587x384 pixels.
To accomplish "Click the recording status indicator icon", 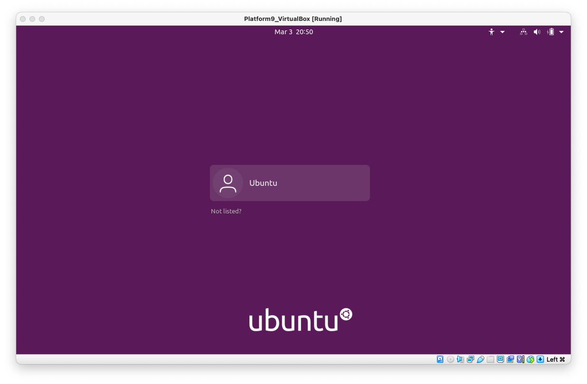I will (511, 359).
